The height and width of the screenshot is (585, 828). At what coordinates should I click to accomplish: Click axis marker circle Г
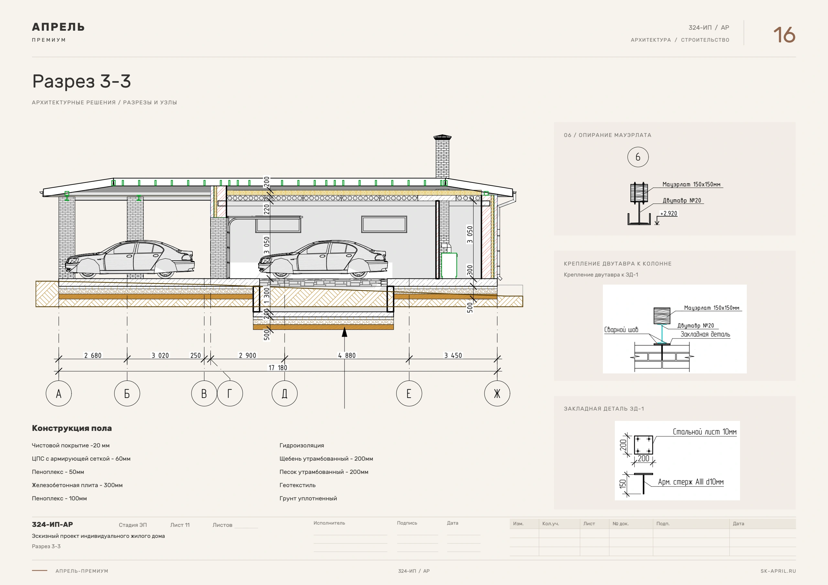230,393
